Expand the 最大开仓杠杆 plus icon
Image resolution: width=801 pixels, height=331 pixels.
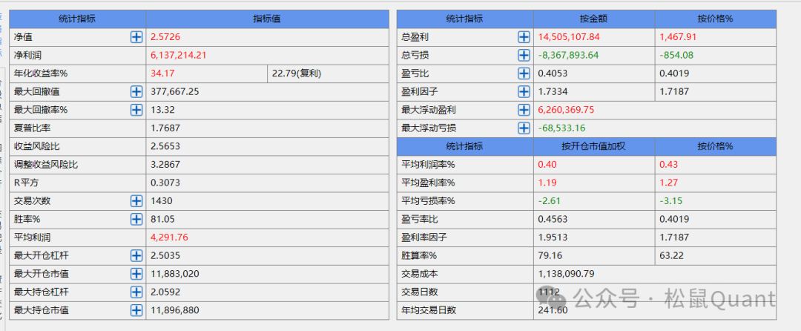point(136,255)
